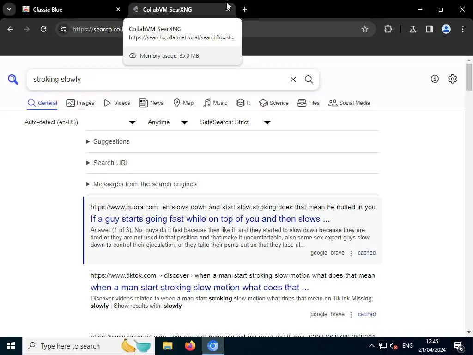473x355 pixels.
Task: Switch to Social Media category
Action: (349, 103)
